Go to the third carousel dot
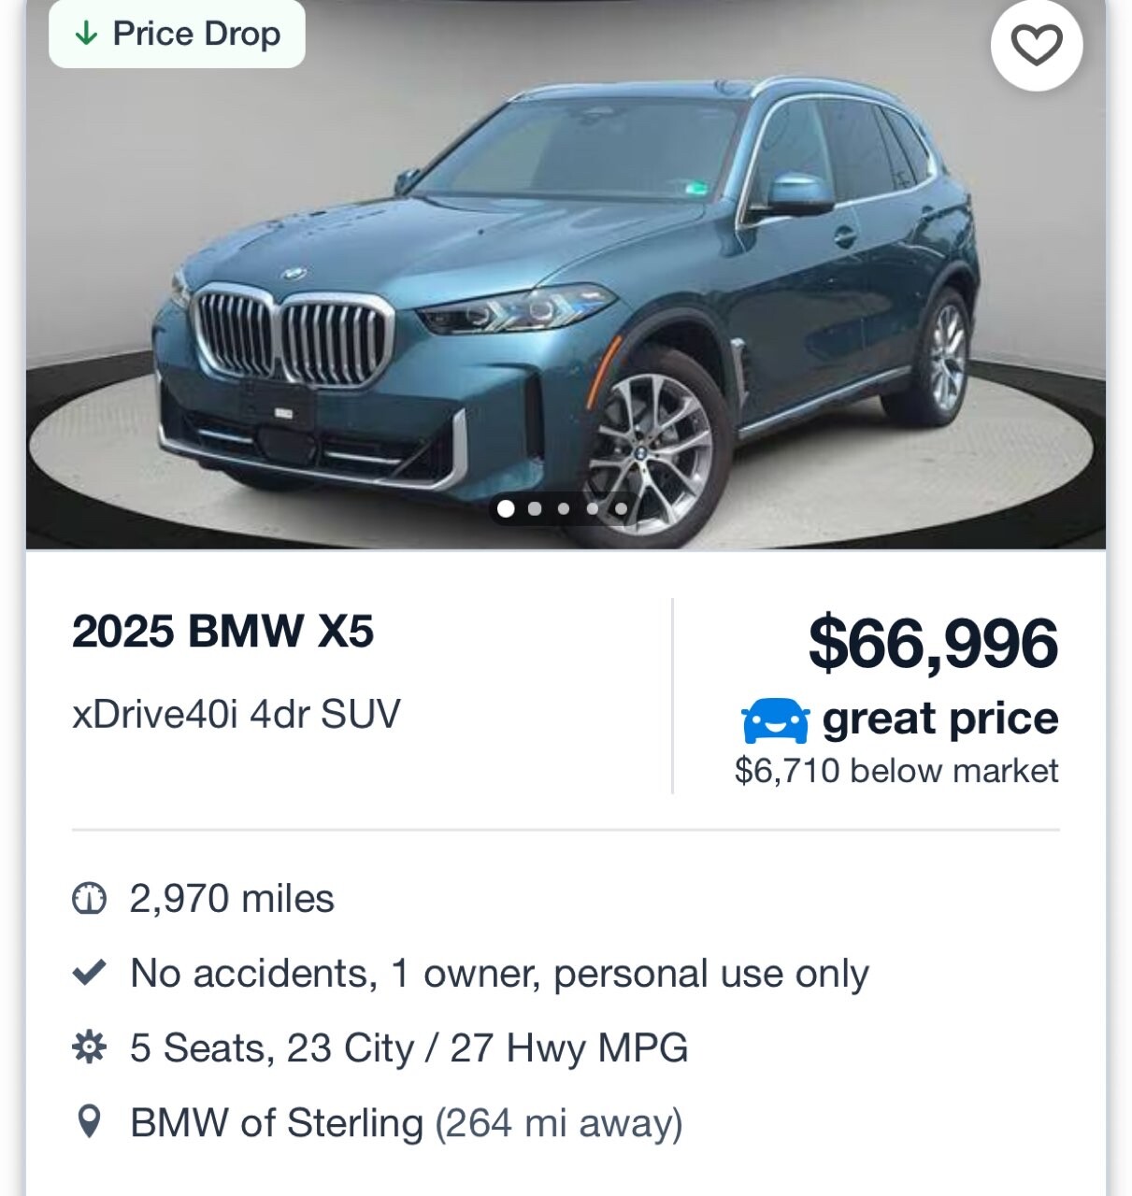The image size is (1132, 1196). tap(564, 508)
